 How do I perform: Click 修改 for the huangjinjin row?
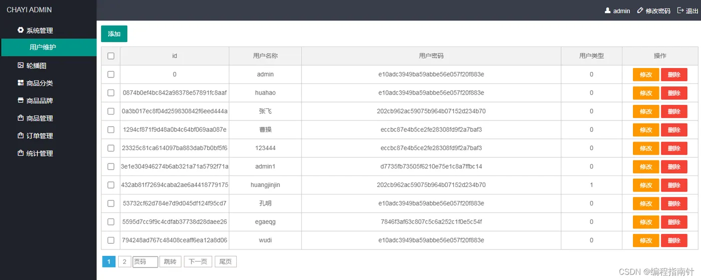pyautogui.click(x=646, y=185)
